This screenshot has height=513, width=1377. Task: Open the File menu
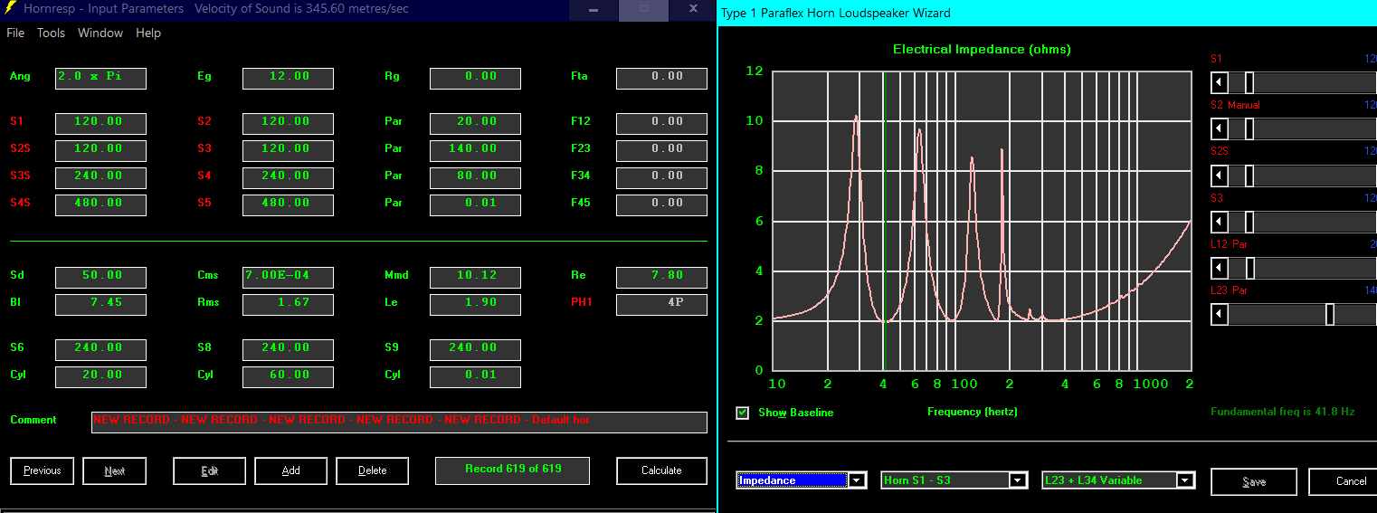click(15, 33)
